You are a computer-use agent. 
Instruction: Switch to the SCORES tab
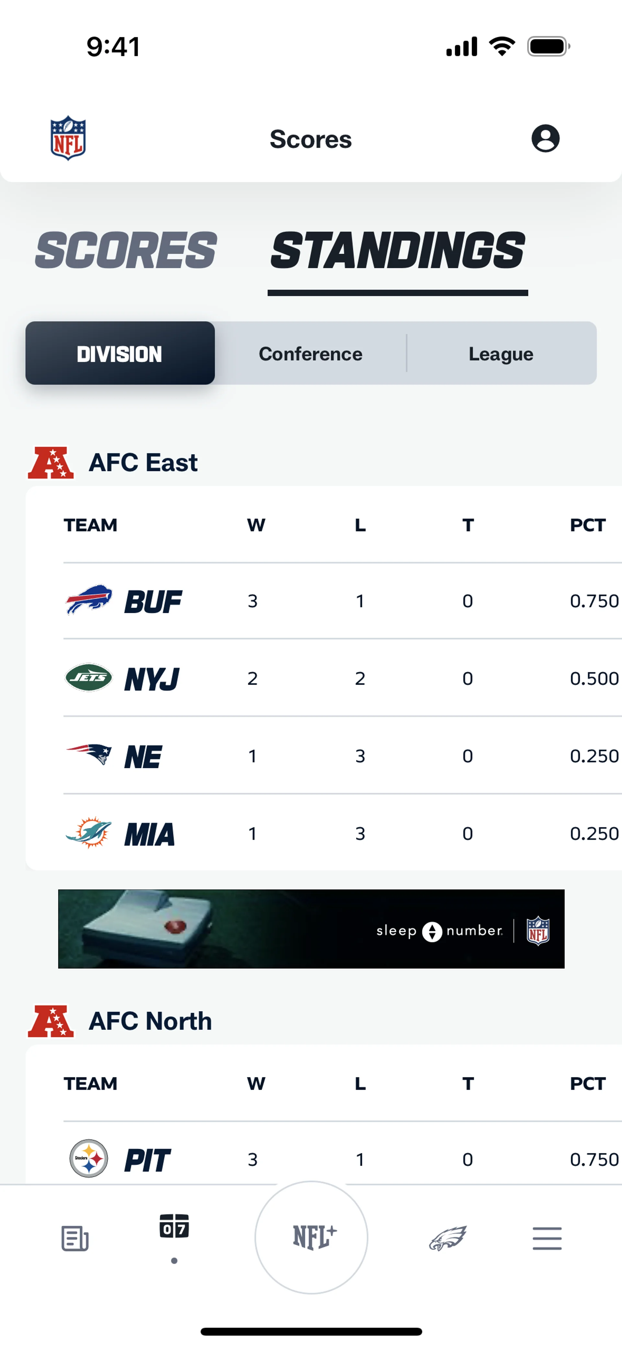[126, 251]
